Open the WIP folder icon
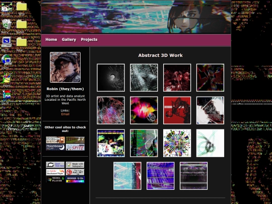Screen dimensions: 272x204 tap(22, 9)
